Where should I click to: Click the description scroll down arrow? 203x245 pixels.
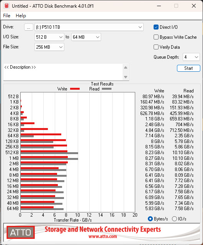(x=126, y=77)
